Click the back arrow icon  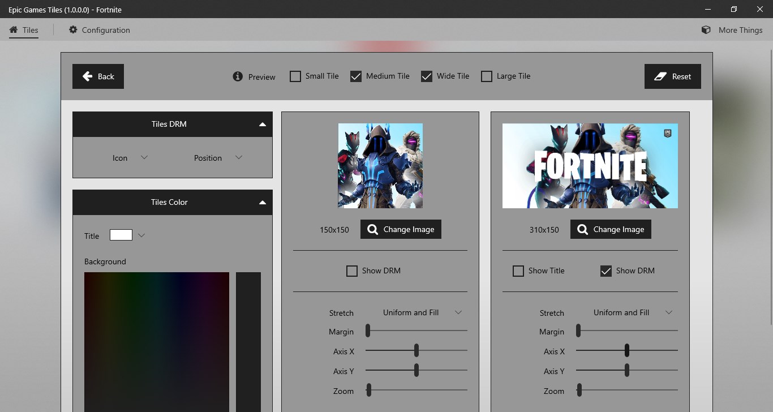[x=87, y=76]
